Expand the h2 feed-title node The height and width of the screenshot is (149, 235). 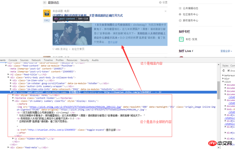pos(8,74)
